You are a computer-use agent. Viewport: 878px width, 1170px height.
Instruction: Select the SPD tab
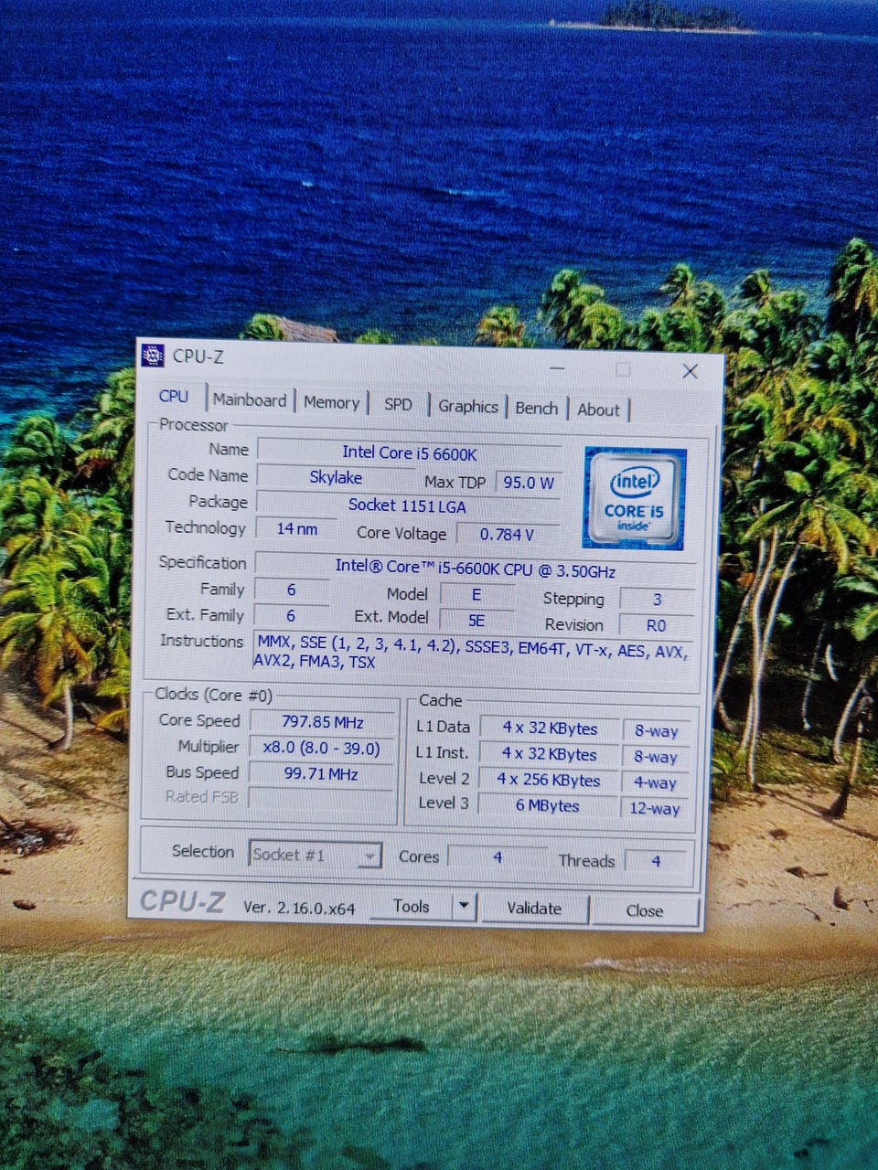click(398, 404)
